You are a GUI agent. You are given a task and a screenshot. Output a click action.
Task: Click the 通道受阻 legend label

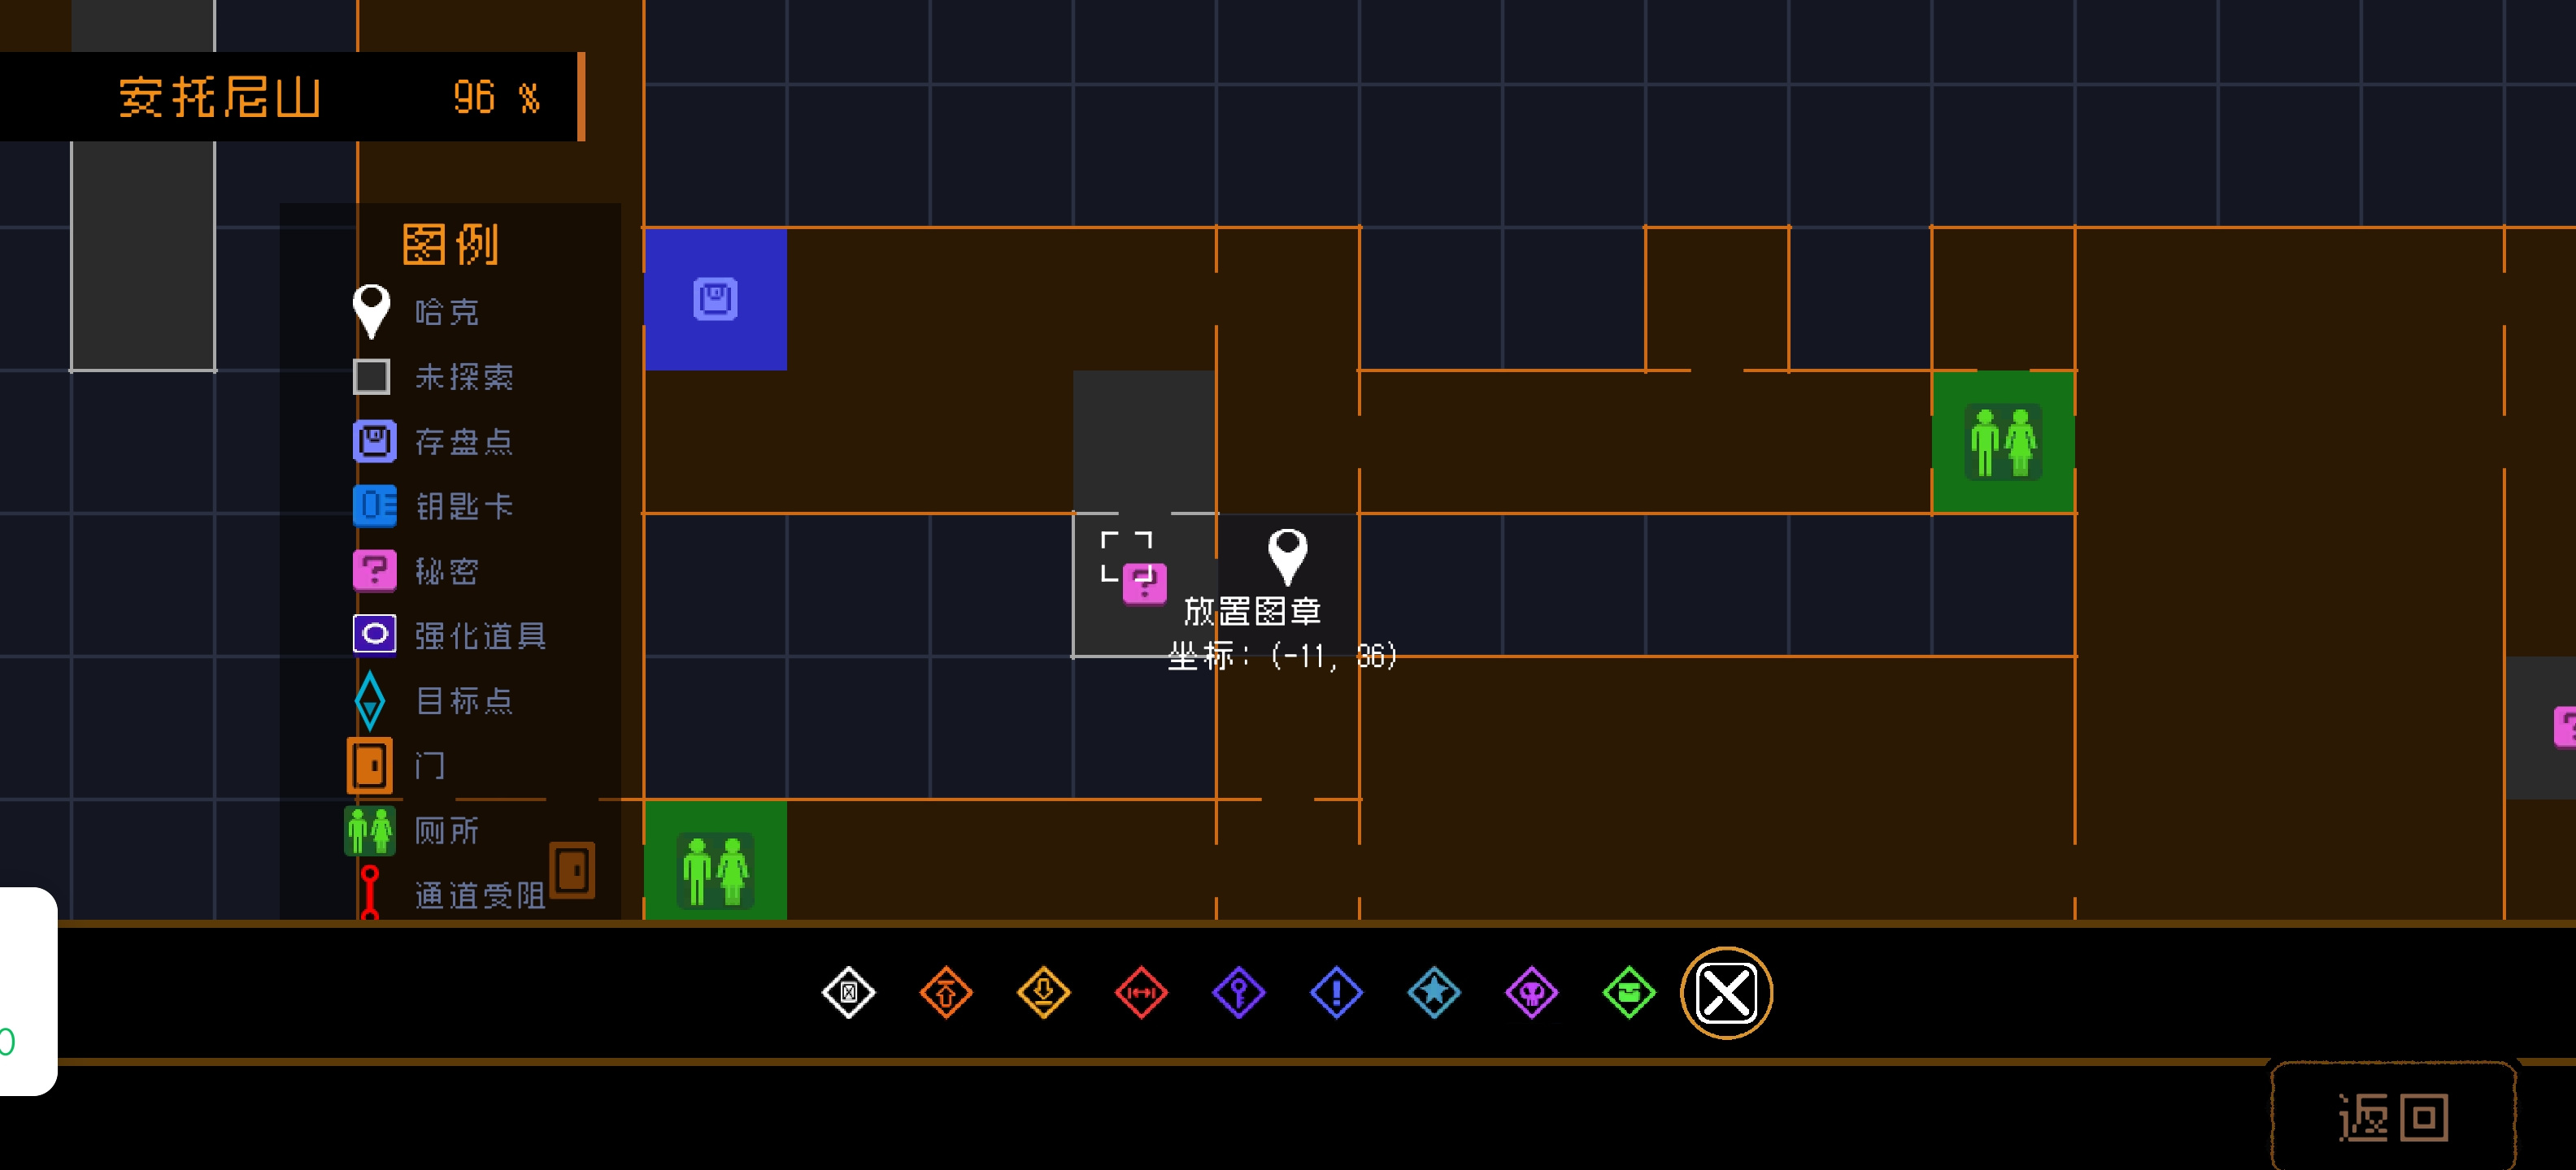click(481, 895)
